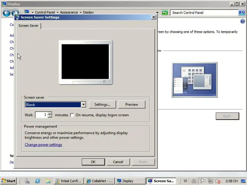The image size is (247, 185).
Task: Open Display window help icon
Action: 243,21
